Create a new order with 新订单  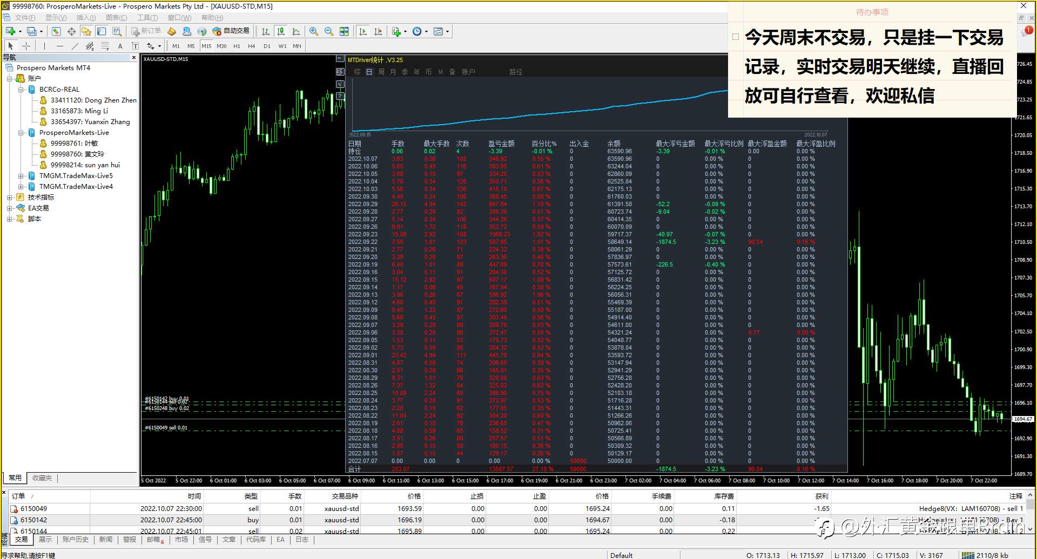[x=146, y=31]
